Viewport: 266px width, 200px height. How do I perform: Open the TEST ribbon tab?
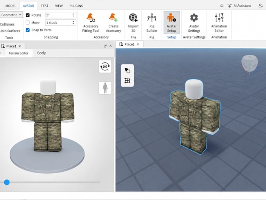(x=45, y=6)
